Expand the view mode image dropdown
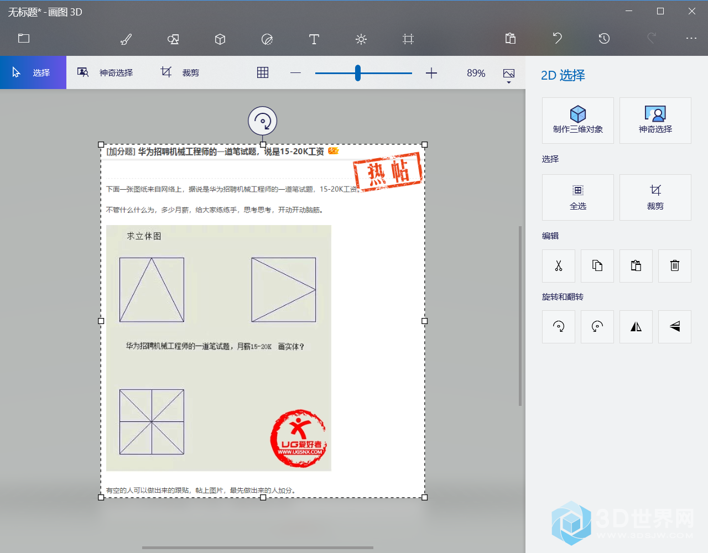 click(x=509, y=75)
